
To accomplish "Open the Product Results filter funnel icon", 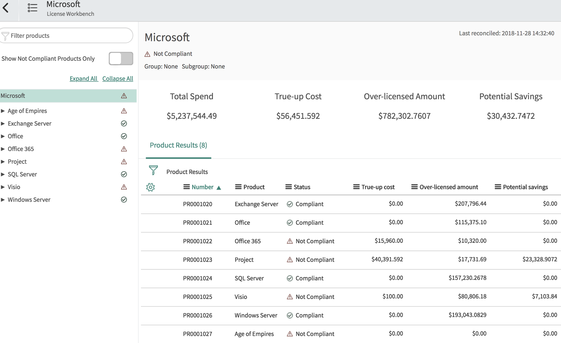I will point(153,170).
